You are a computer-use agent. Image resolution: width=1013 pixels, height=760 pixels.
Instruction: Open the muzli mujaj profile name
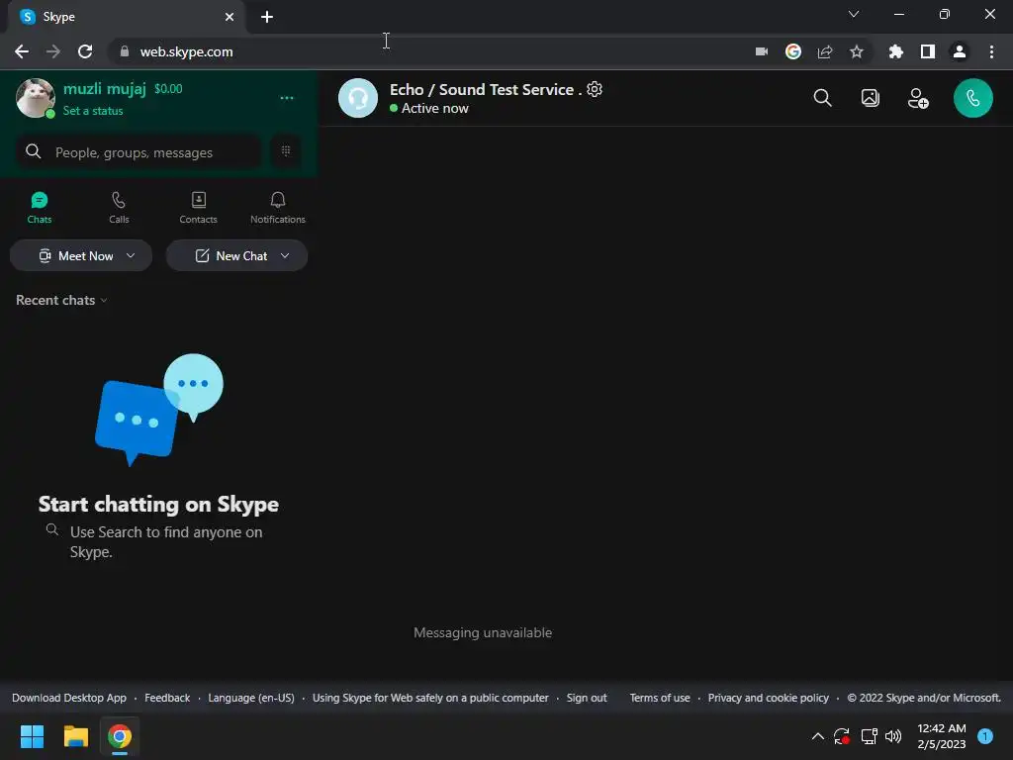(x=105, y=89)
